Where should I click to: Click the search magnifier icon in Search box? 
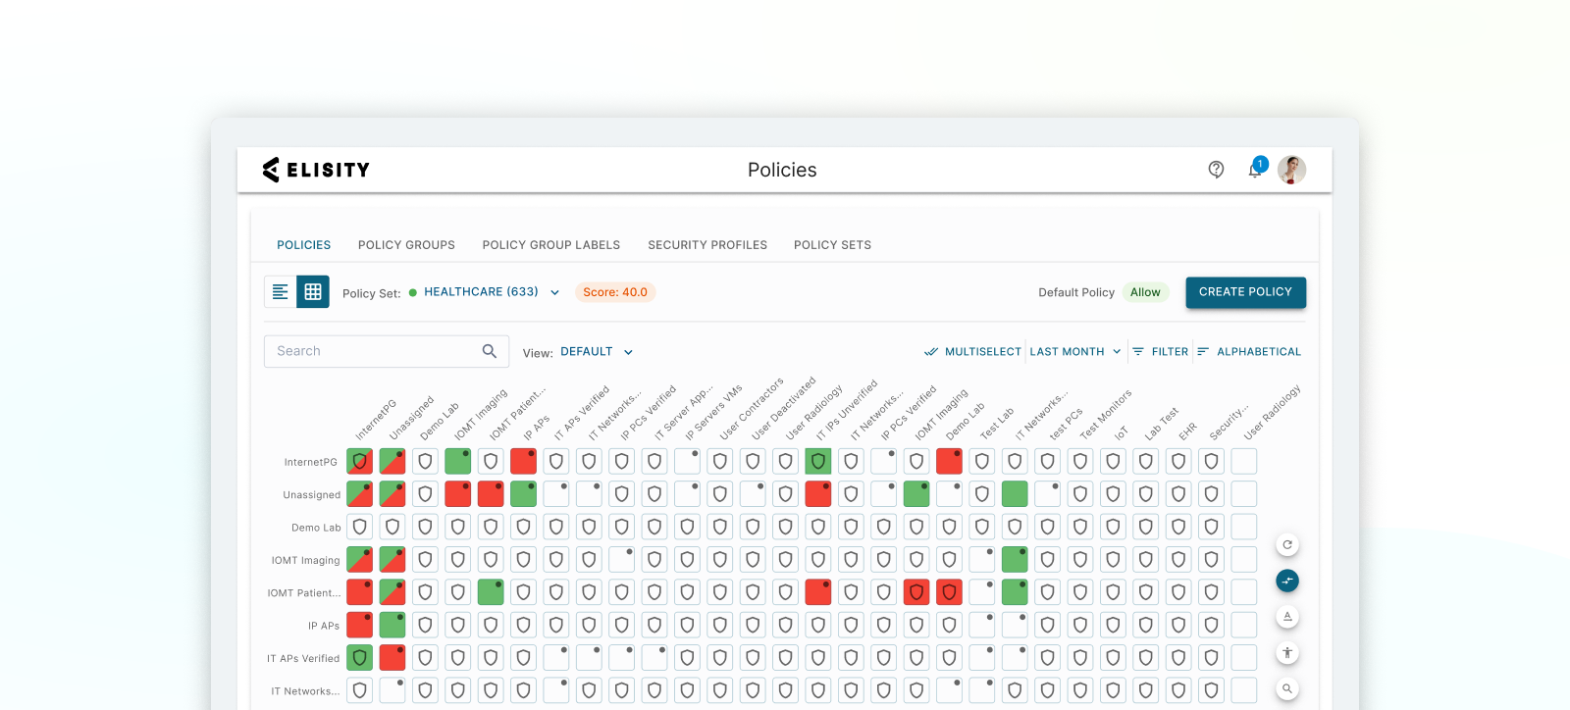point(490,351)
